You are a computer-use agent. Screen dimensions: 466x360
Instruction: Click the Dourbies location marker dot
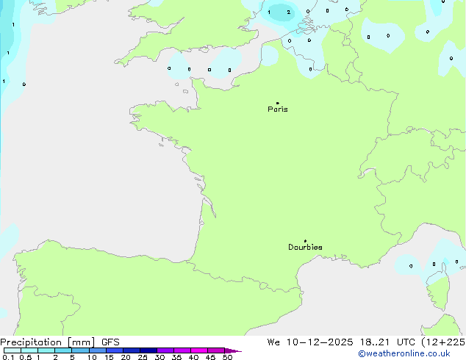pyautogui.click(x=305, y=241)
